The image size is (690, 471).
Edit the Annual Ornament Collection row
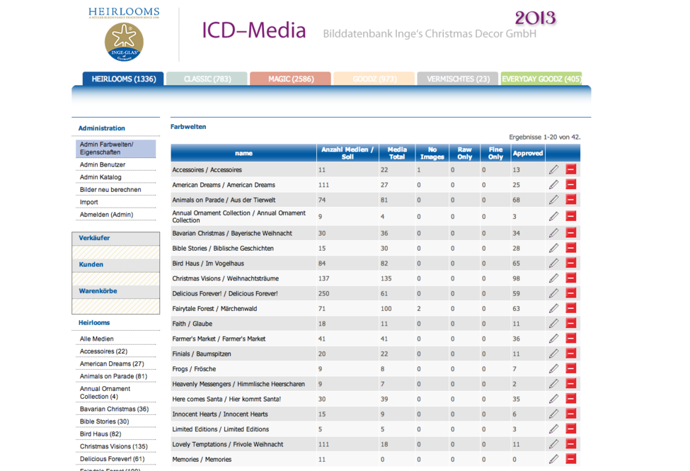pyautogui.click(x=553, y=216)
